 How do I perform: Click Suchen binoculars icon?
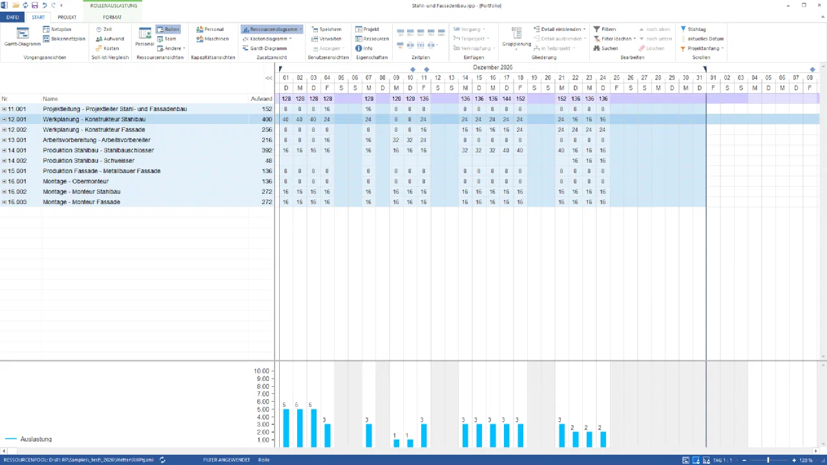point(596,48)
